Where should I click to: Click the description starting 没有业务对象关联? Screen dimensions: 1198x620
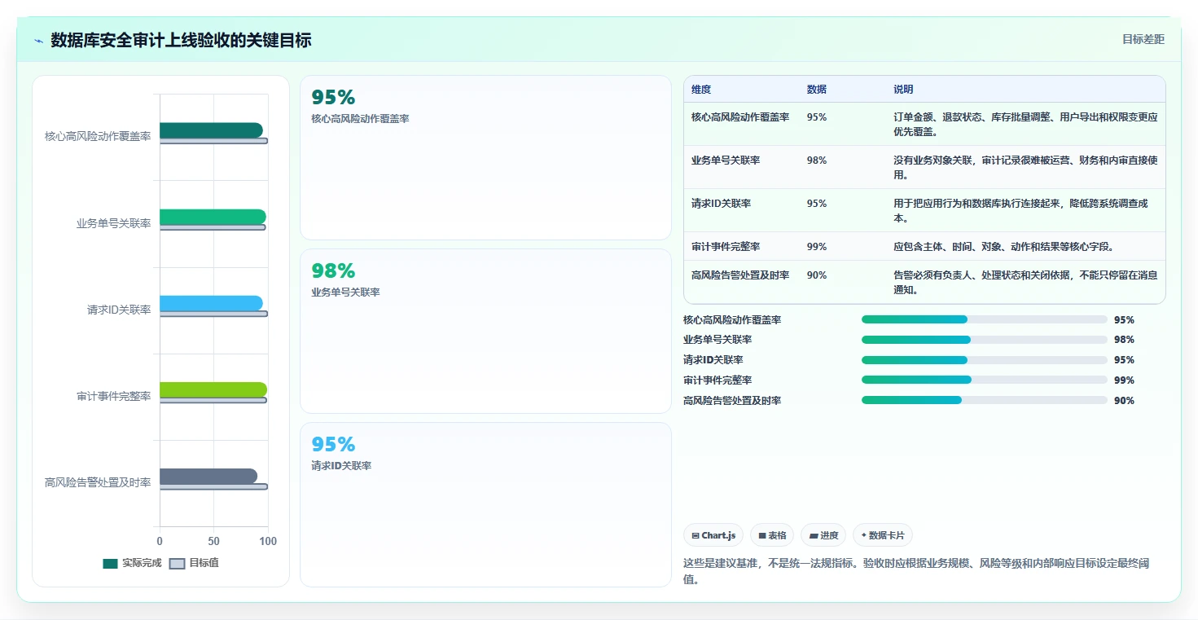point(1025,167)
